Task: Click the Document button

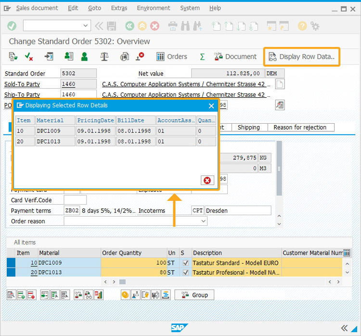Action: coord(235,57)
